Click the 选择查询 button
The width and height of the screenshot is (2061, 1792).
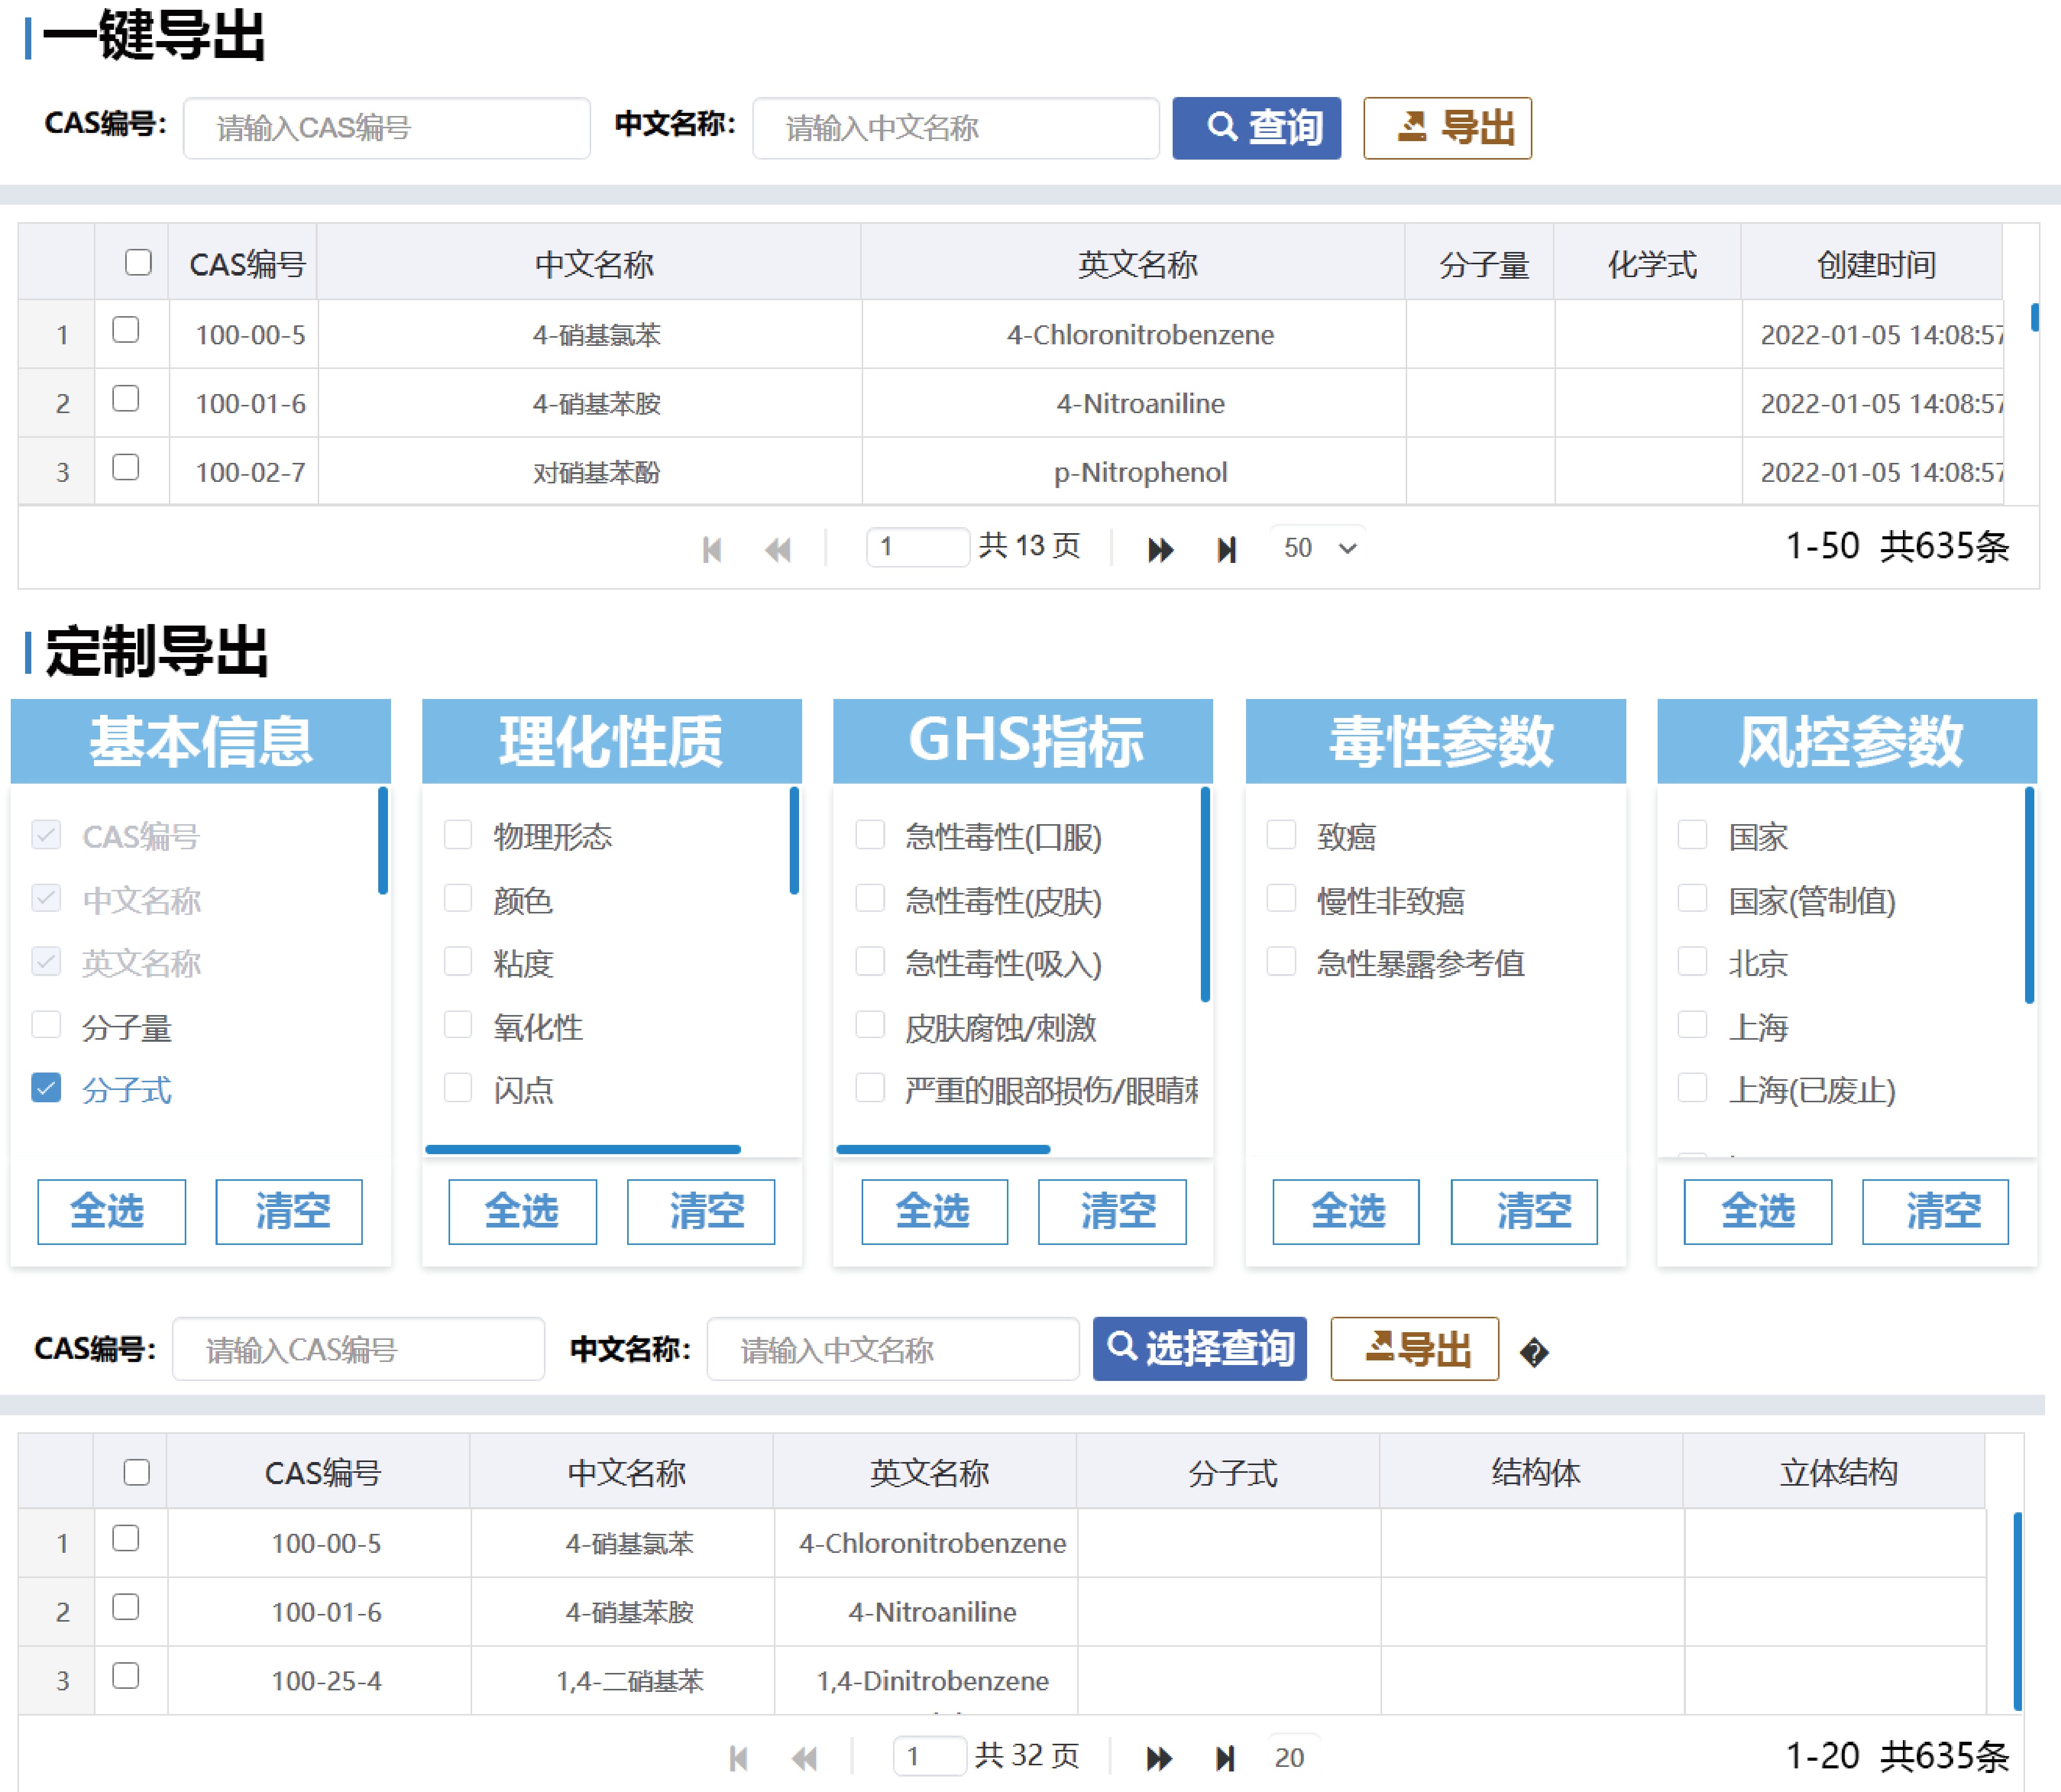(1199, 1349)
